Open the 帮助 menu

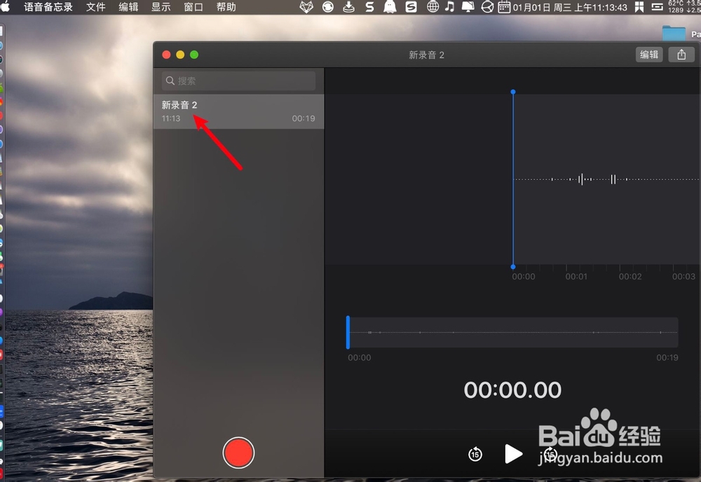(x=226, y=7)
